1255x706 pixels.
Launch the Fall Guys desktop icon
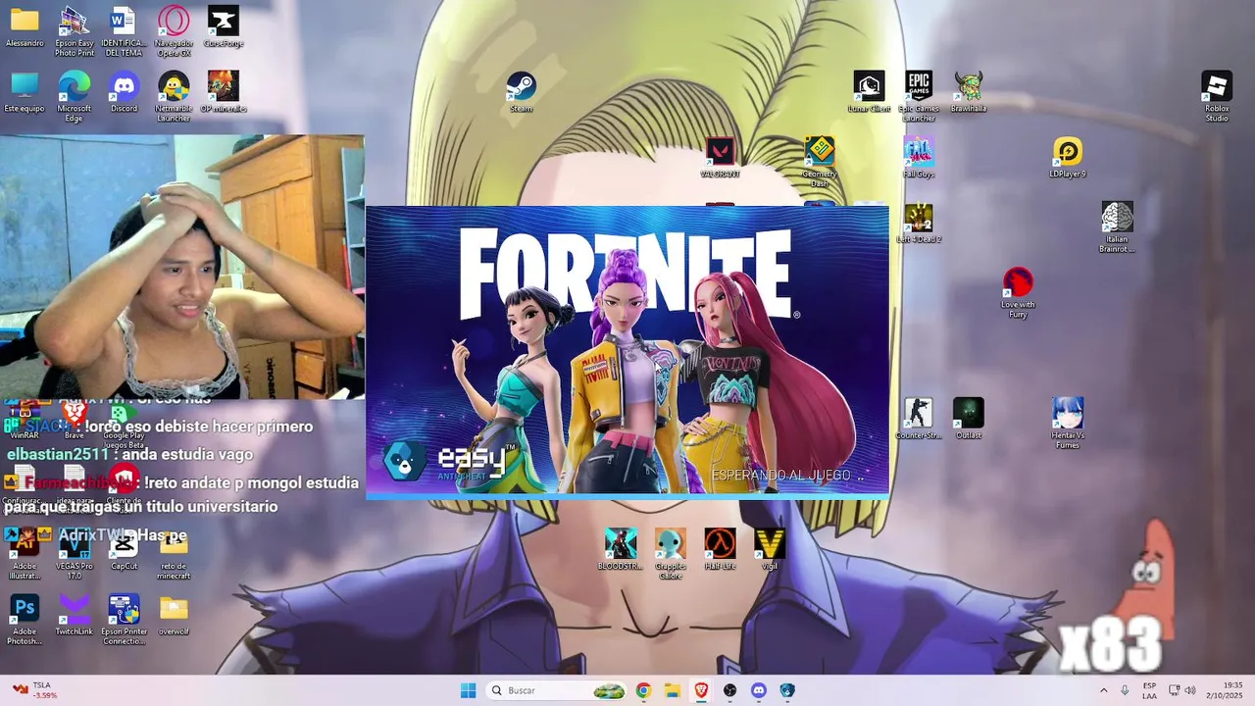click(919, 158)
